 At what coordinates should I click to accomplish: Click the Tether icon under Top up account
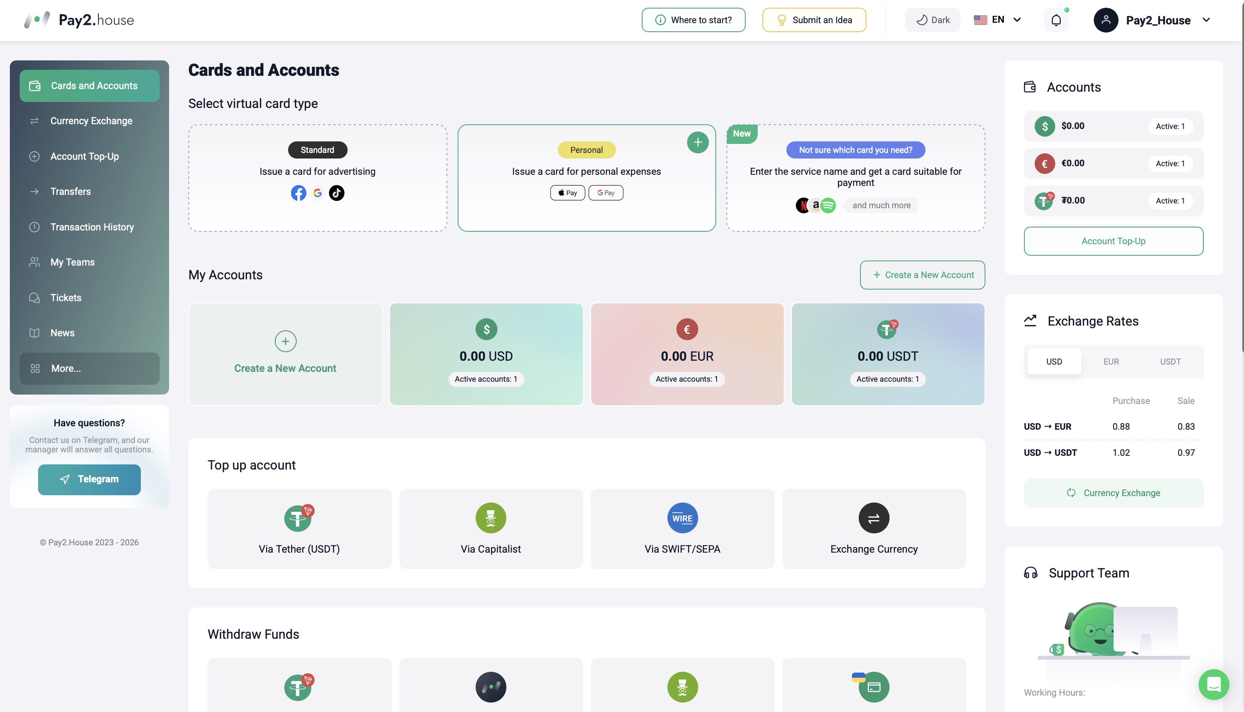298,518
